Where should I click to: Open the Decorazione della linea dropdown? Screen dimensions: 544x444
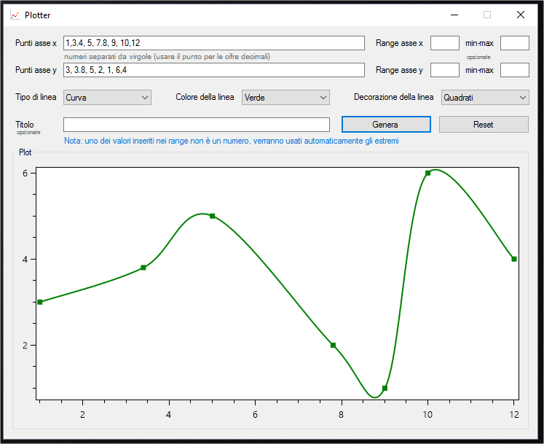(x=485, y=97)
